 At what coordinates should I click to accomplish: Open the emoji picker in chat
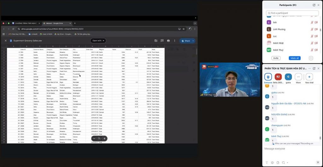click(272, 163)
